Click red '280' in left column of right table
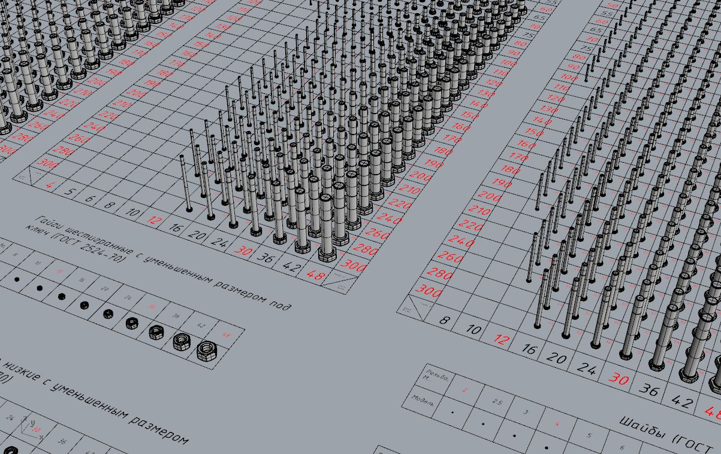 click(x=441, y=275)
